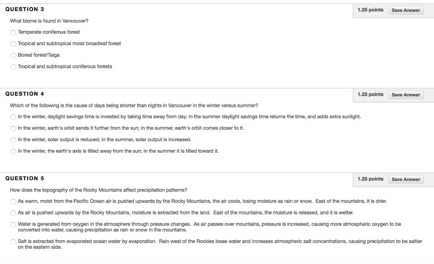Select Temperate coniferous forest option
The height and width of the screenshot is (264, 434).
14,32
